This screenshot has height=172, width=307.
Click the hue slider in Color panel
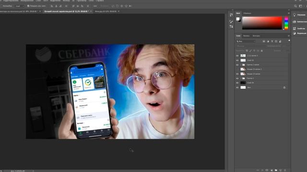pyautogui.click(x=286, y=23)
